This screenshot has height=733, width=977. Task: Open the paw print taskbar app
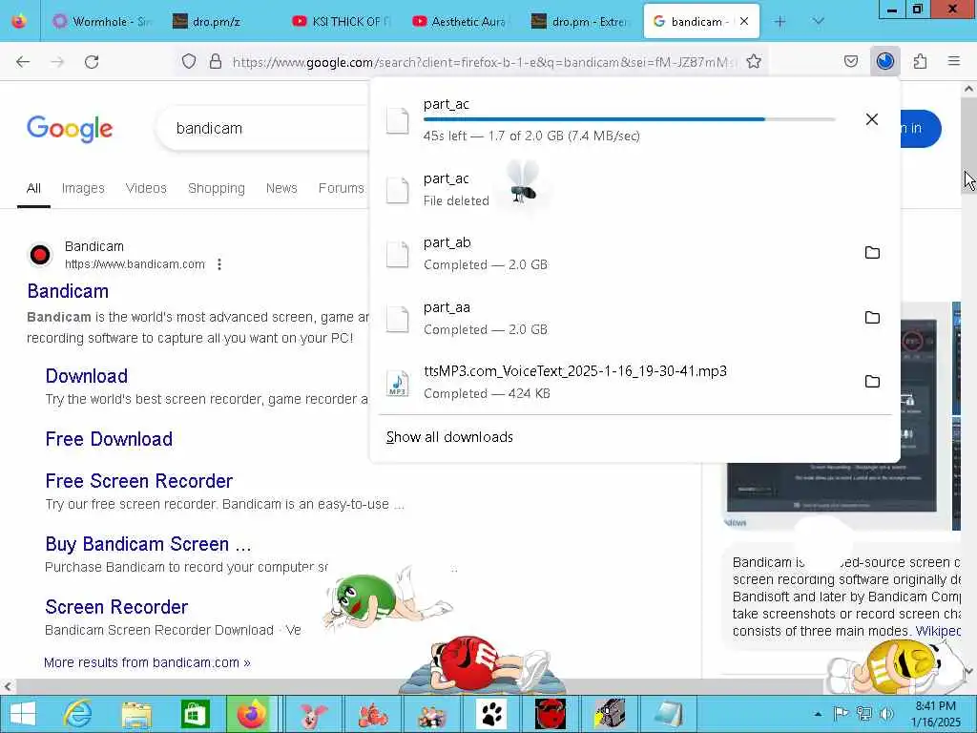tap(491, 714)
